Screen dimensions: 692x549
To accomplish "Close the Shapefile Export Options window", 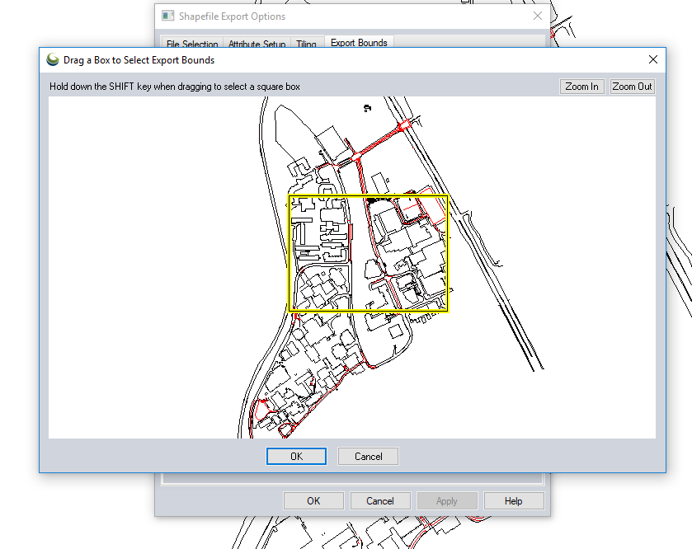I will pos(538,16).
